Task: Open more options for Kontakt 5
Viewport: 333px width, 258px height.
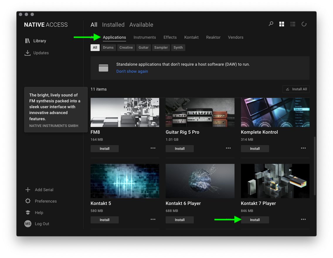Action: point(153,219)
